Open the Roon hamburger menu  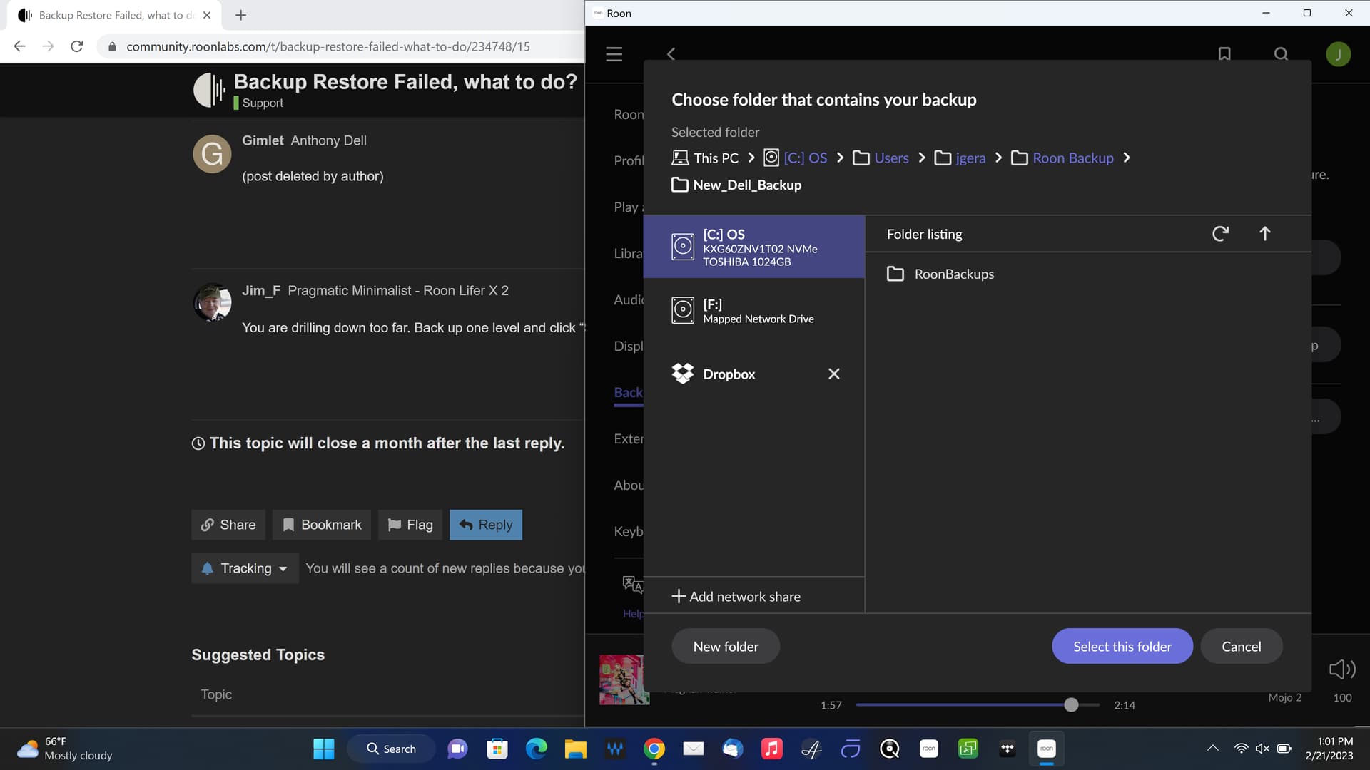pyautogui.click(x=614, y=54)
